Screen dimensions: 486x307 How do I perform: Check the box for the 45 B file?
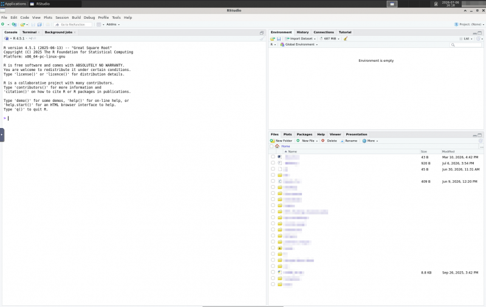[x=273, y=169]
